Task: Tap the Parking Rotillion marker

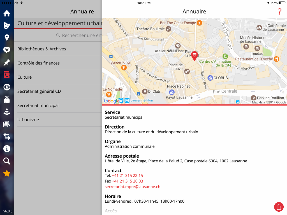Action: [x=253, y=98]
